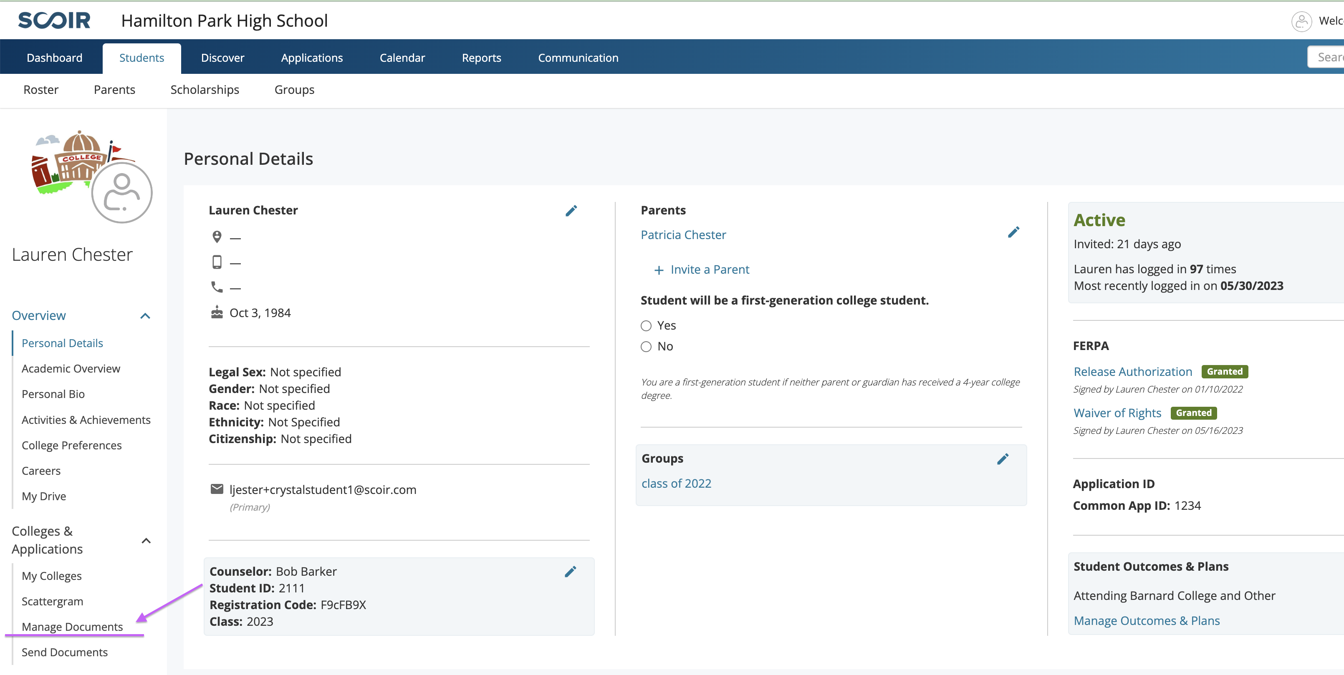Screen dimensions: 1344x675
Task: Click the plus icon beside Invite a Parent
Action: click(659, 270)
